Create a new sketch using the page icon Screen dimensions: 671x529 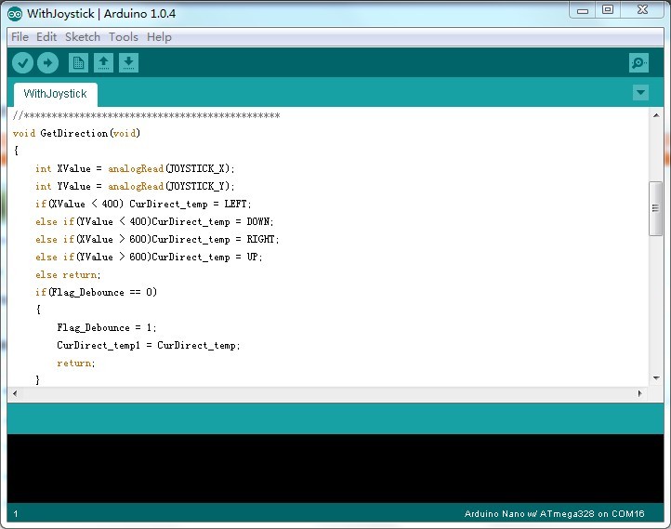[x=78, y=63]
